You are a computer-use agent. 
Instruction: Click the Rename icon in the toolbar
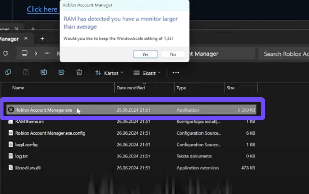(x=44, y=72)
